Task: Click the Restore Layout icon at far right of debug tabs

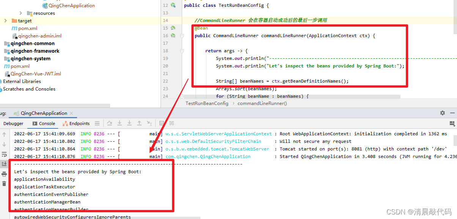Action: pyautogui.click(x=452, y=124)
